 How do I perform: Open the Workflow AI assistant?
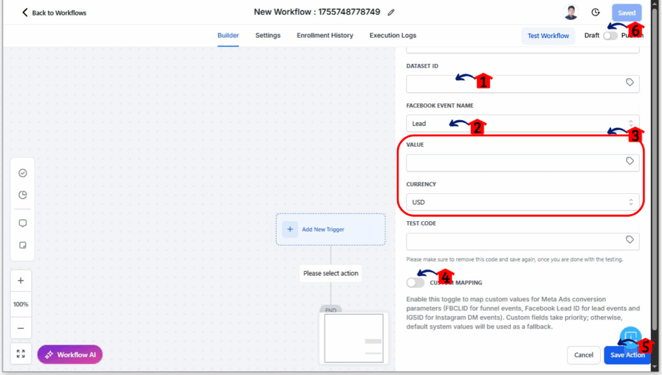click(70, 355)
